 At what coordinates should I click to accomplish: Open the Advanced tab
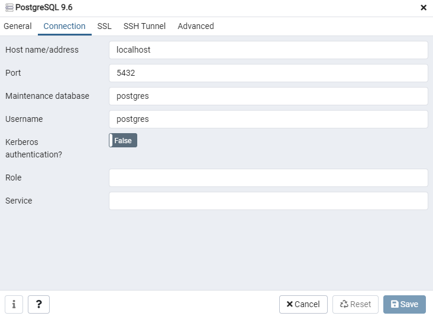[196, 26]
